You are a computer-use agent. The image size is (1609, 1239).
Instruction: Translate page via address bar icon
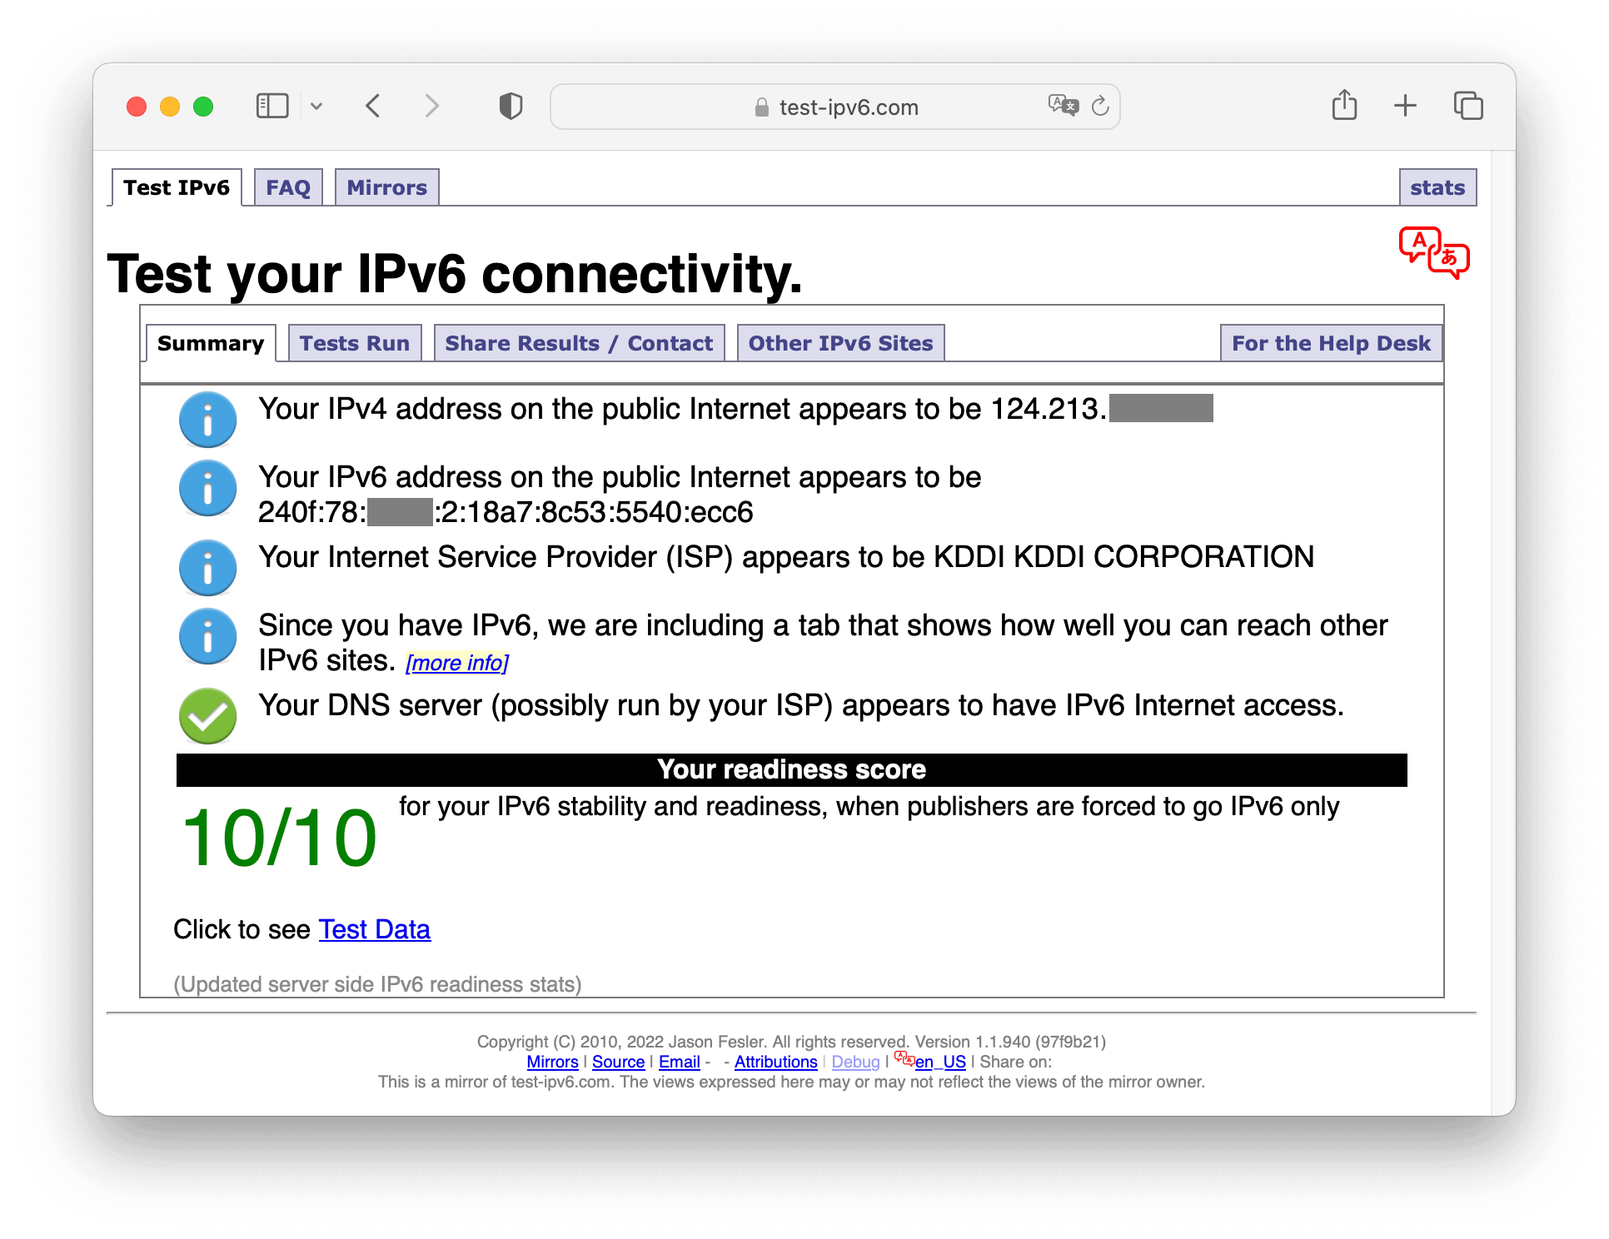tap(1063, 106)
